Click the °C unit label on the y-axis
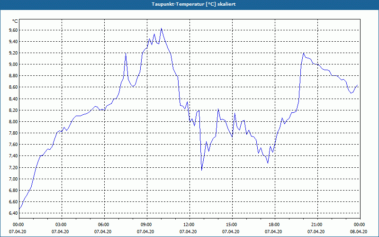379x237 pixels. point(15,21)
